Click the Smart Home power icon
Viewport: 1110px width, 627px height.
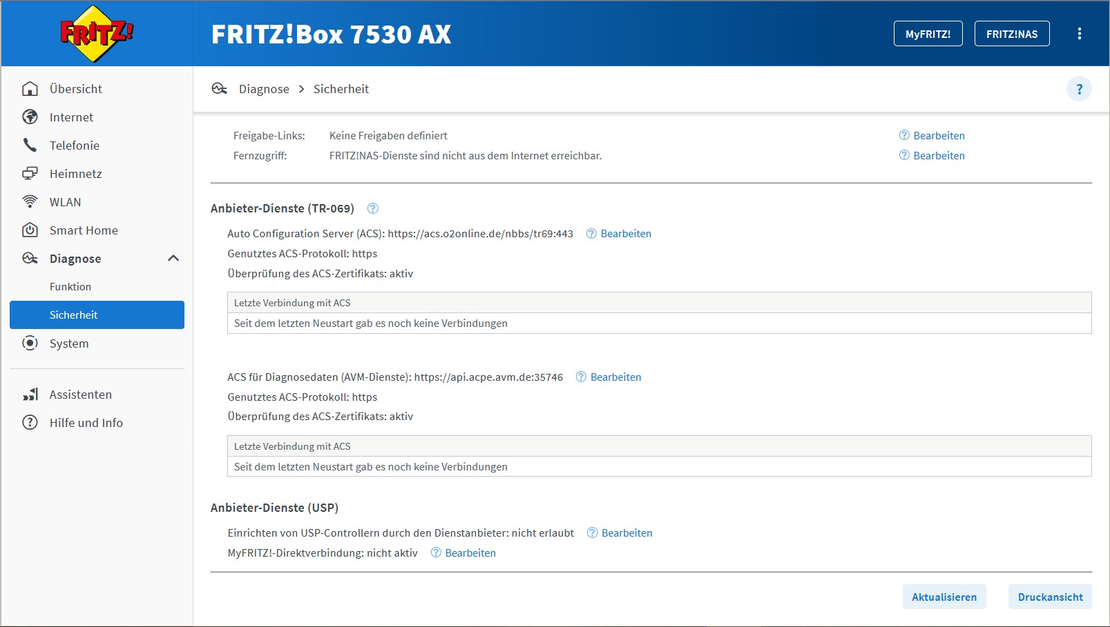point(30,230)
